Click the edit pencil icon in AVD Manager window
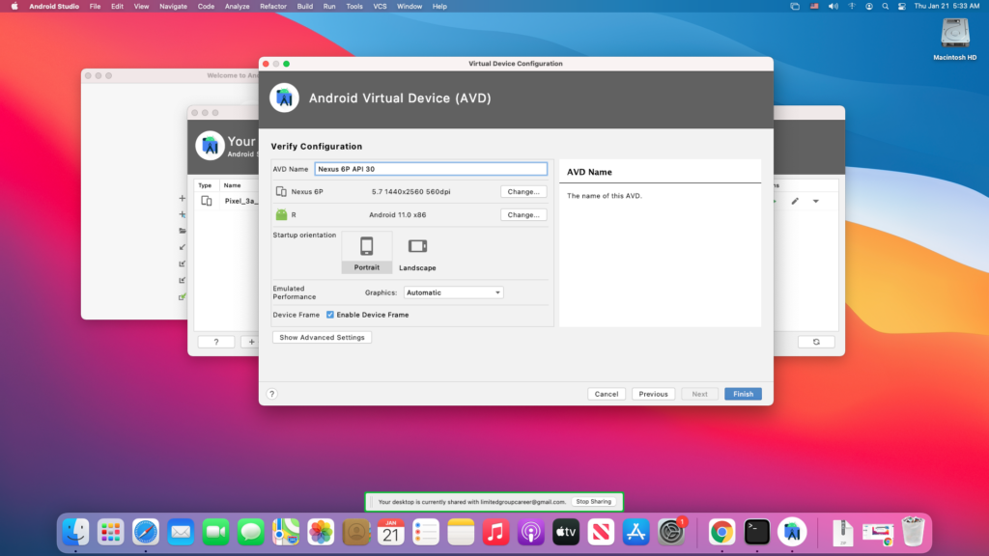989x556 pixels. (x=795, y=201)
